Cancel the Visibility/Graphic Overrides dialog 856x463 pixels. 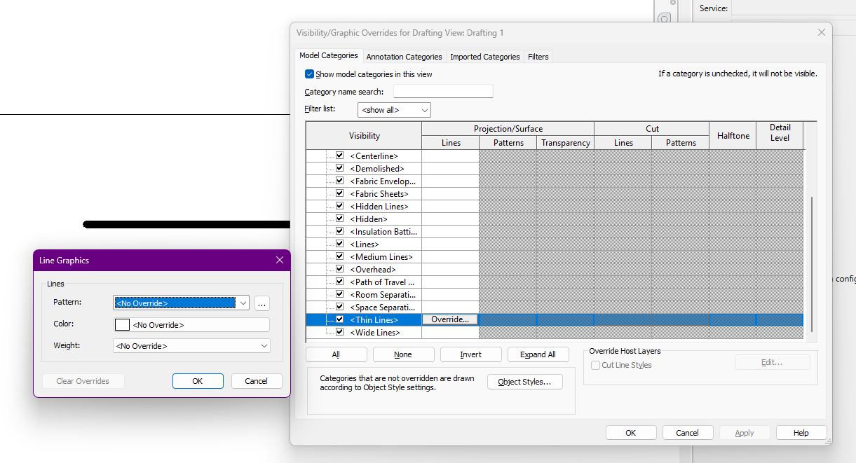click(688, 433)
